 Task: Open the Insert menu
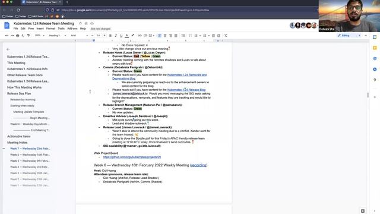tap(40, 29)
